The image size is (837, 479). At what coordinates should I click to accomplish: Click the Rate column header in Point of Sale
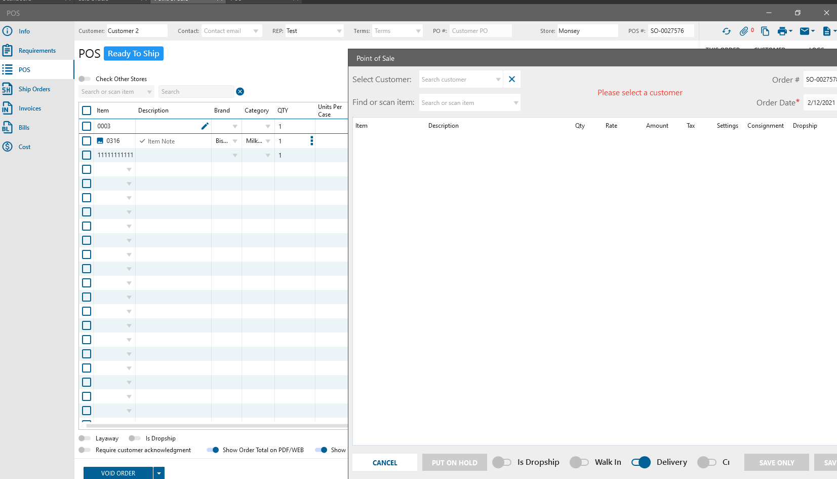coord(611,126)
